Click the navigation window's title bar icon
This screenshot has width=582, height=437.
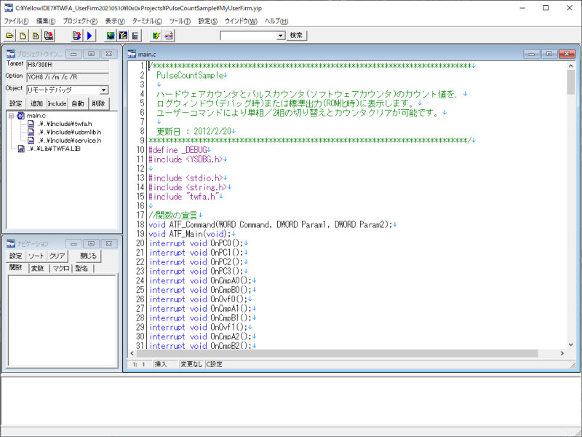(11, 243)
